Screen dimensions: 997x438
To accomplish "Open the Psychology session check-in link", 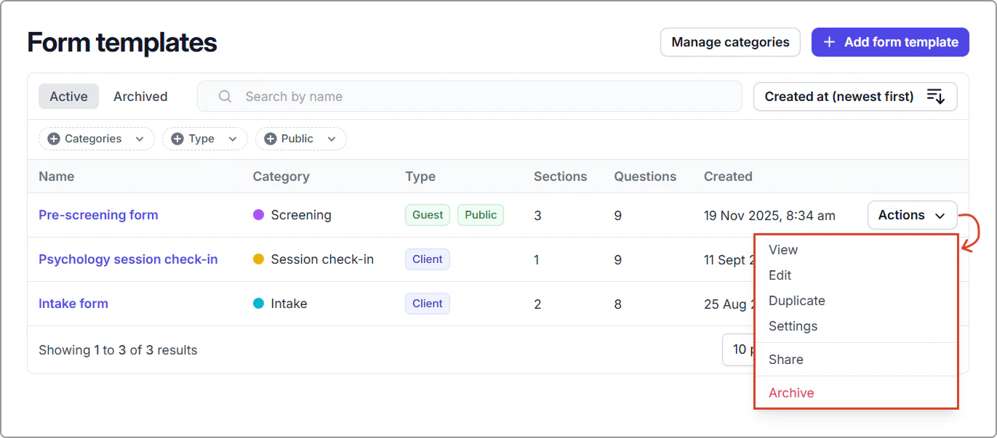I will coord(128,259).
